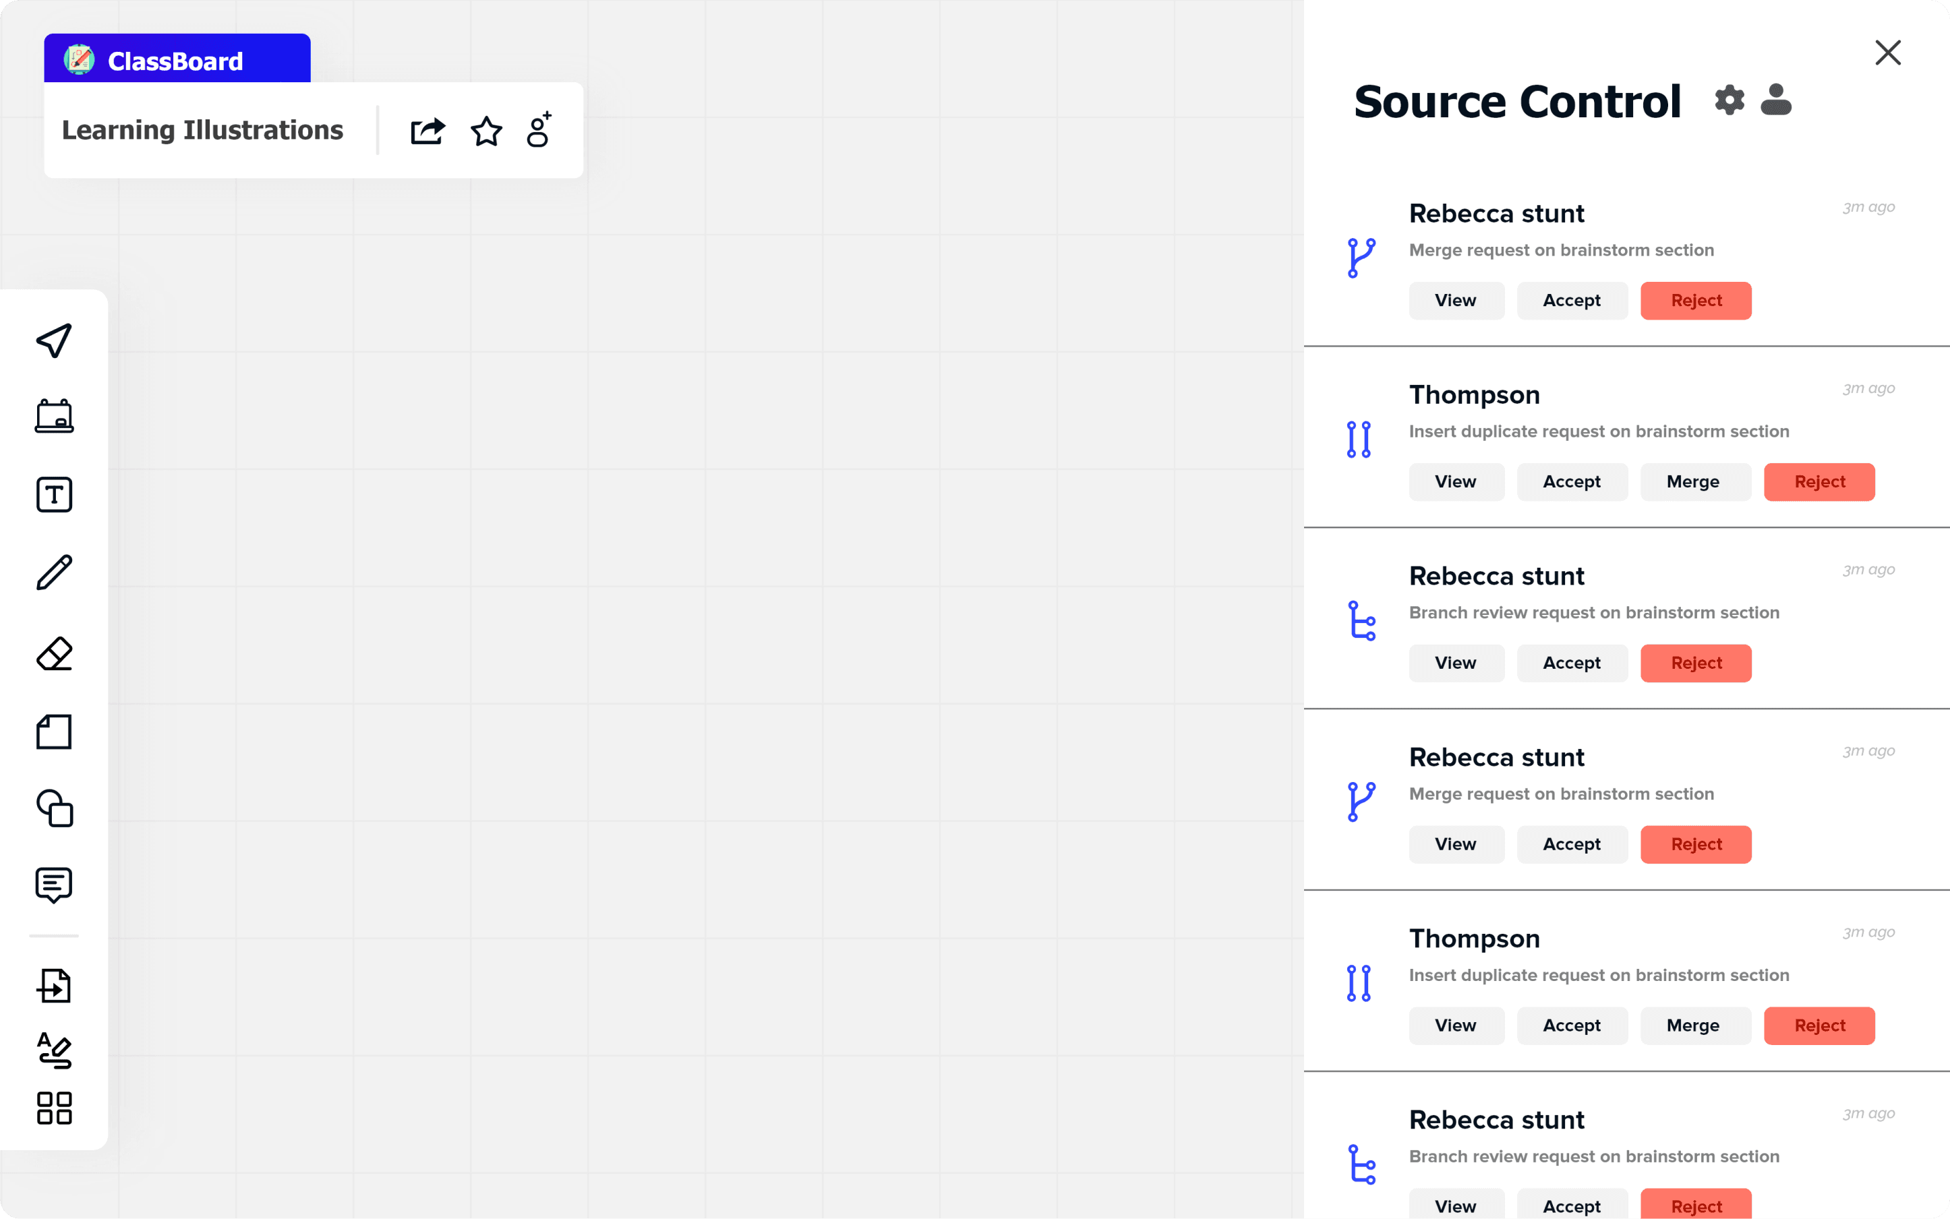
Task: Click branch icon on last Branch review request
Action: [x=1361, y=1165]
